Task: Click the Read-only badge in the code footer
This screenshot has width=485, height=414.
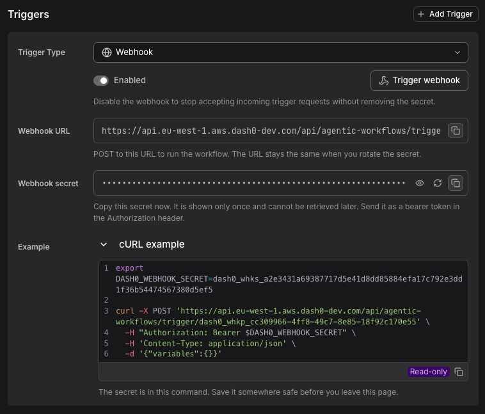Action: pyautogui.click(x=429, y=372)
